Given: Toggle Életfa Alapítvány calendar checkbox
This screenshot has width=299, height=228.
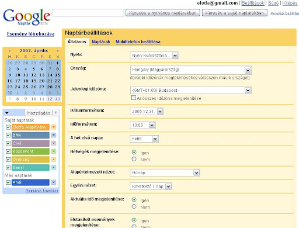Looking at the screenshot, I should pyautogui.click(x=8, y=127).
